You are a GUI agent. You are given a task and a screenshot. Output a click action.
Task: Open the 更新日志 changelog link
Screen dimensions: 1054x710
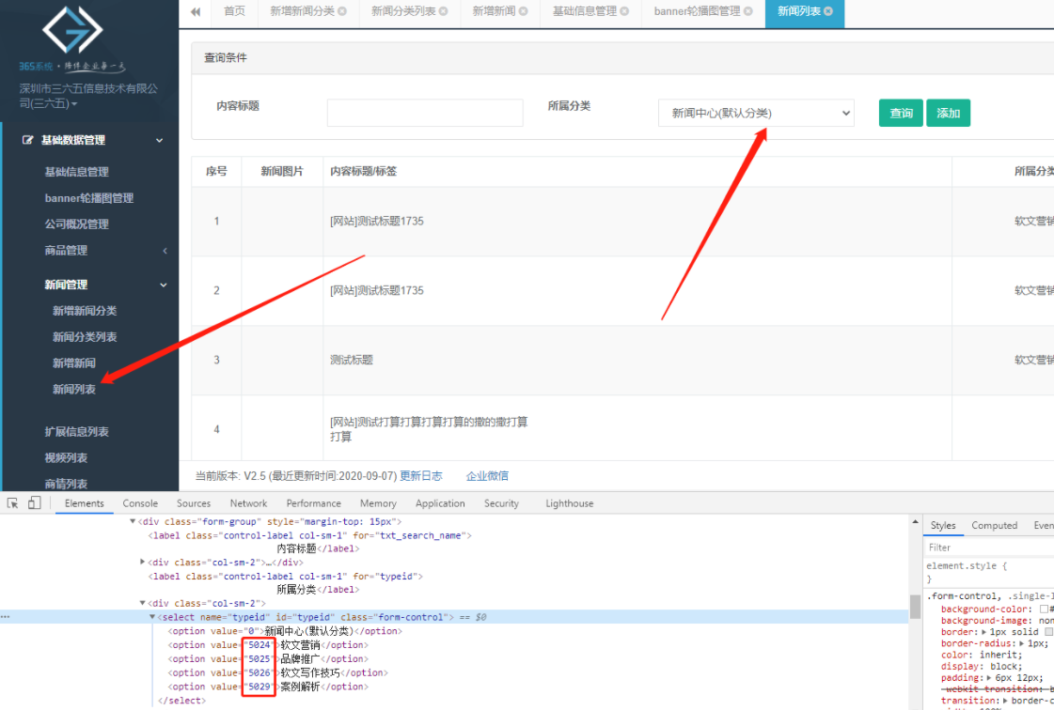coord(420,476)
